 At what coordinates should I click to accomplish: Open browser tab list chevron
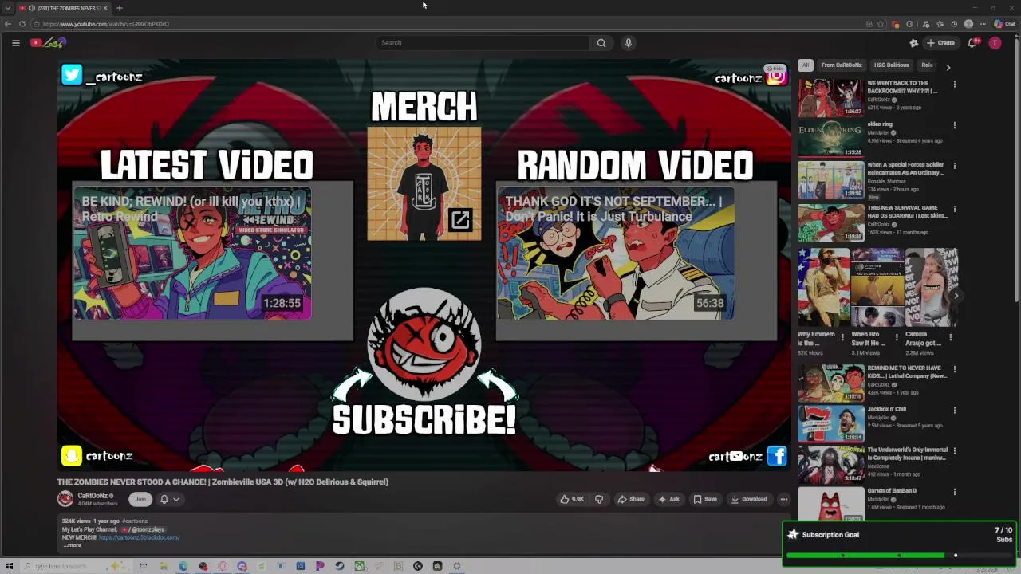coord(7,8)
